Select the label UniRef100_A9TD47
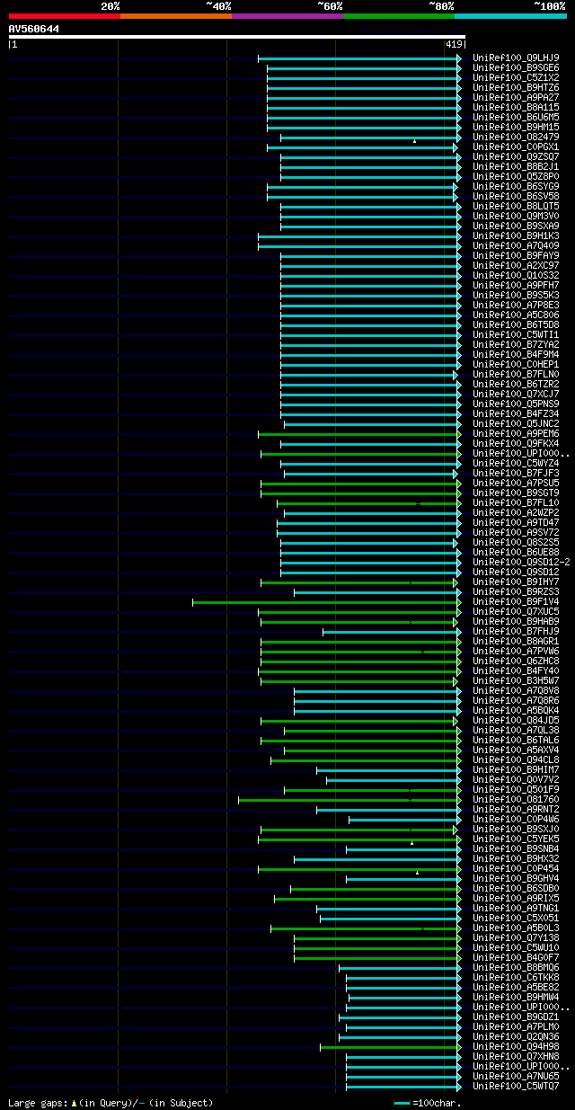Screen dimensions: 575x1110 (x=516, y=522)
